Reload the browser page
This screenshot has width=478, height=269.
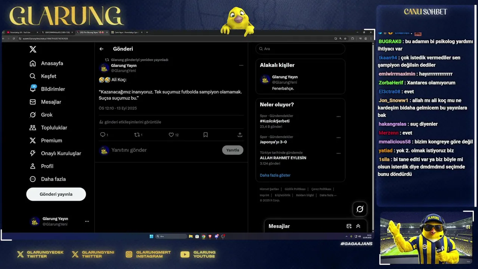coord(13,38)
